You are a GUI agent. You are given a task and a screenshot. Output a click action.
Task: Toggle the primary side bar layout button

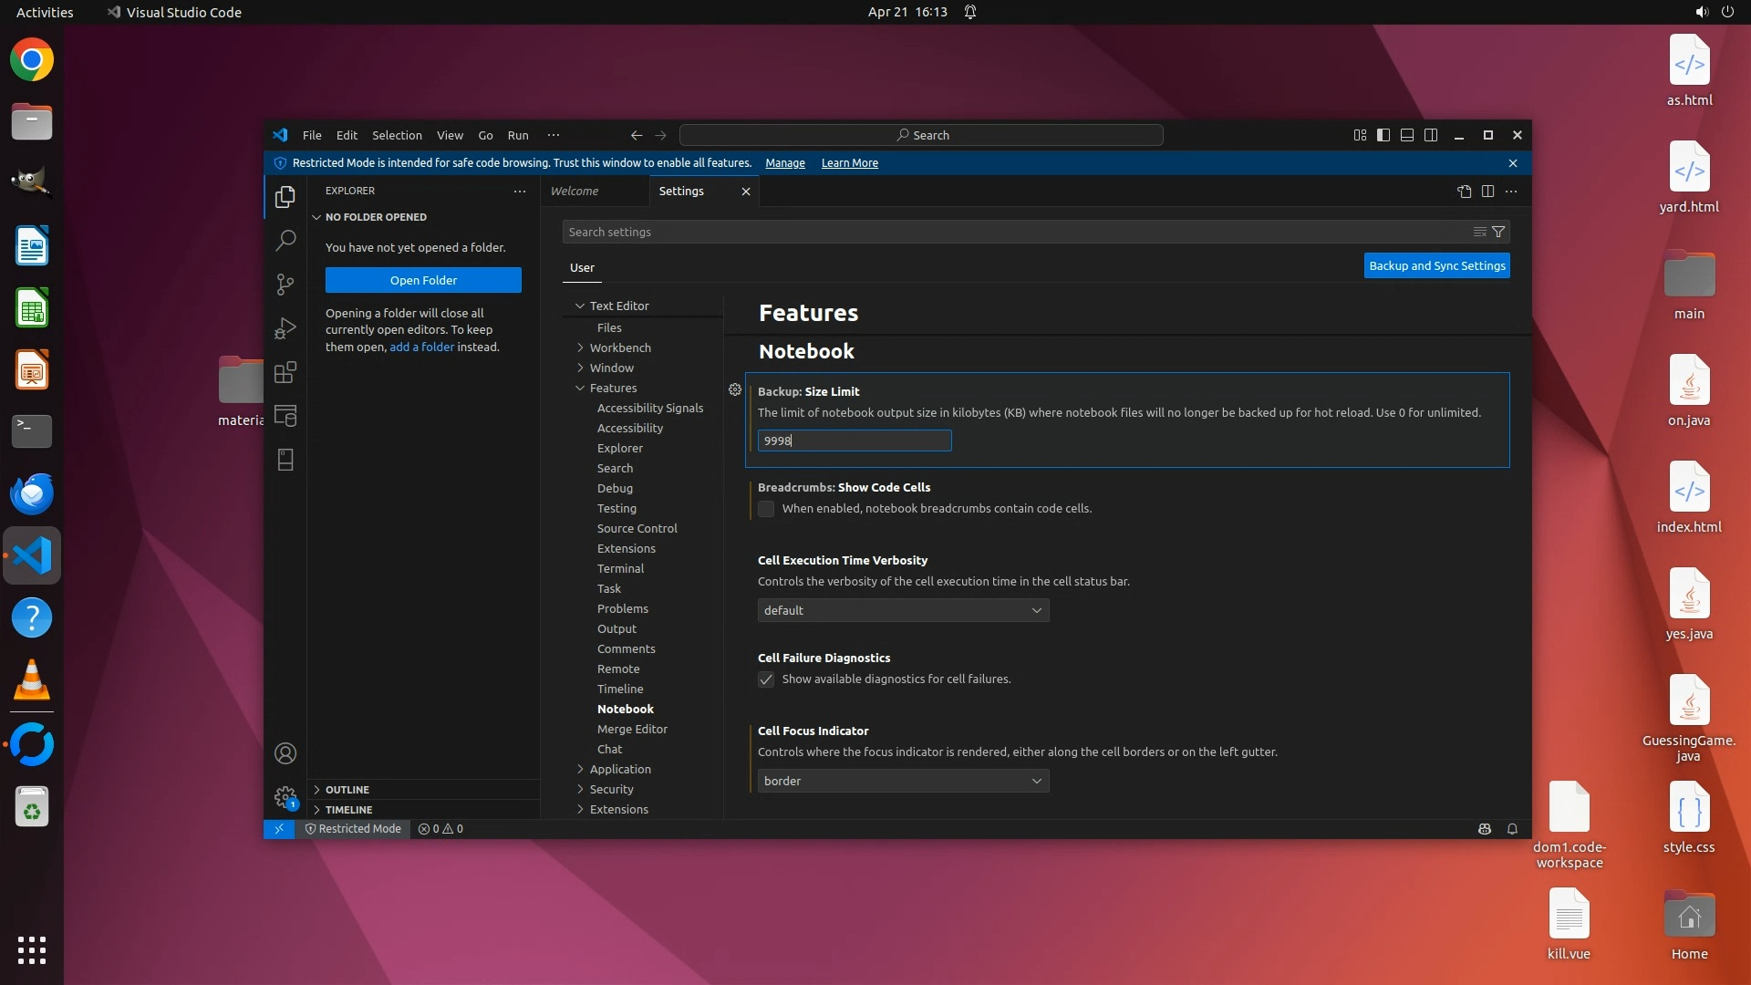coord(1383,135)
